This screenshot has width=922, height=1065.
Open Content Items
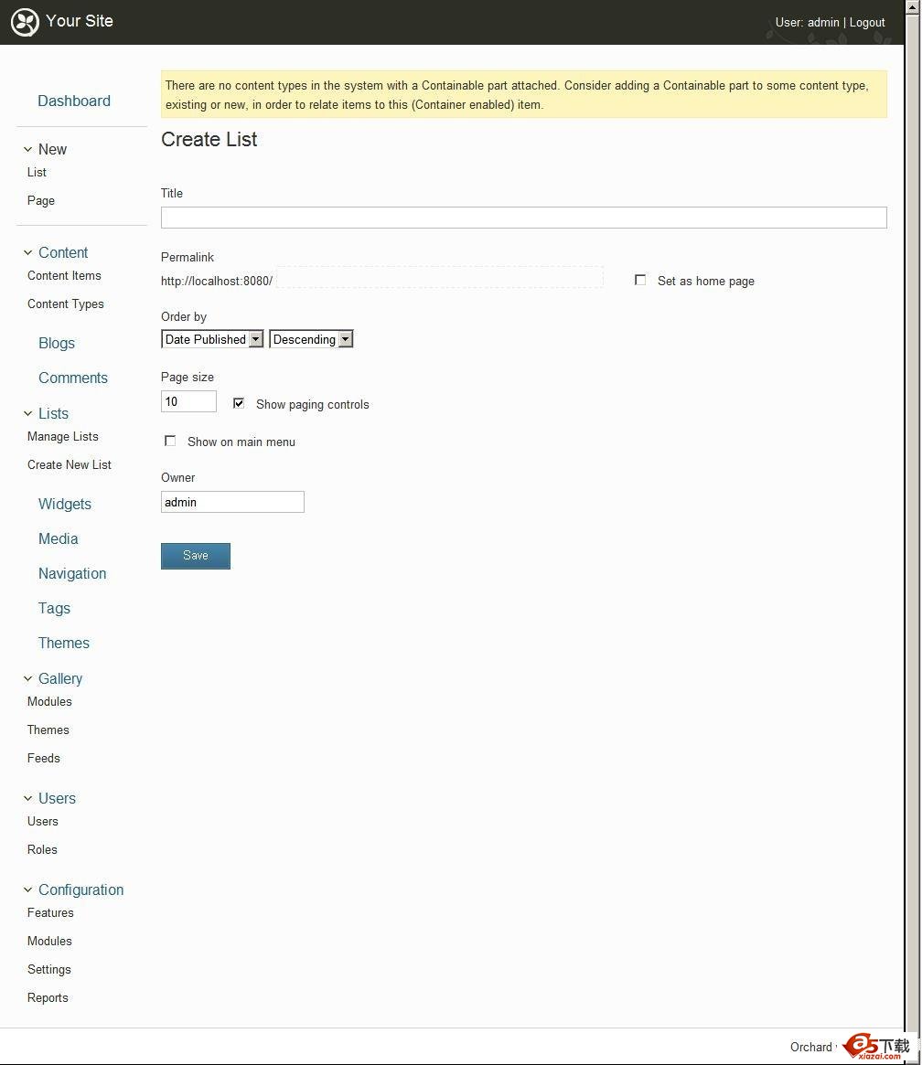(64, 276)
